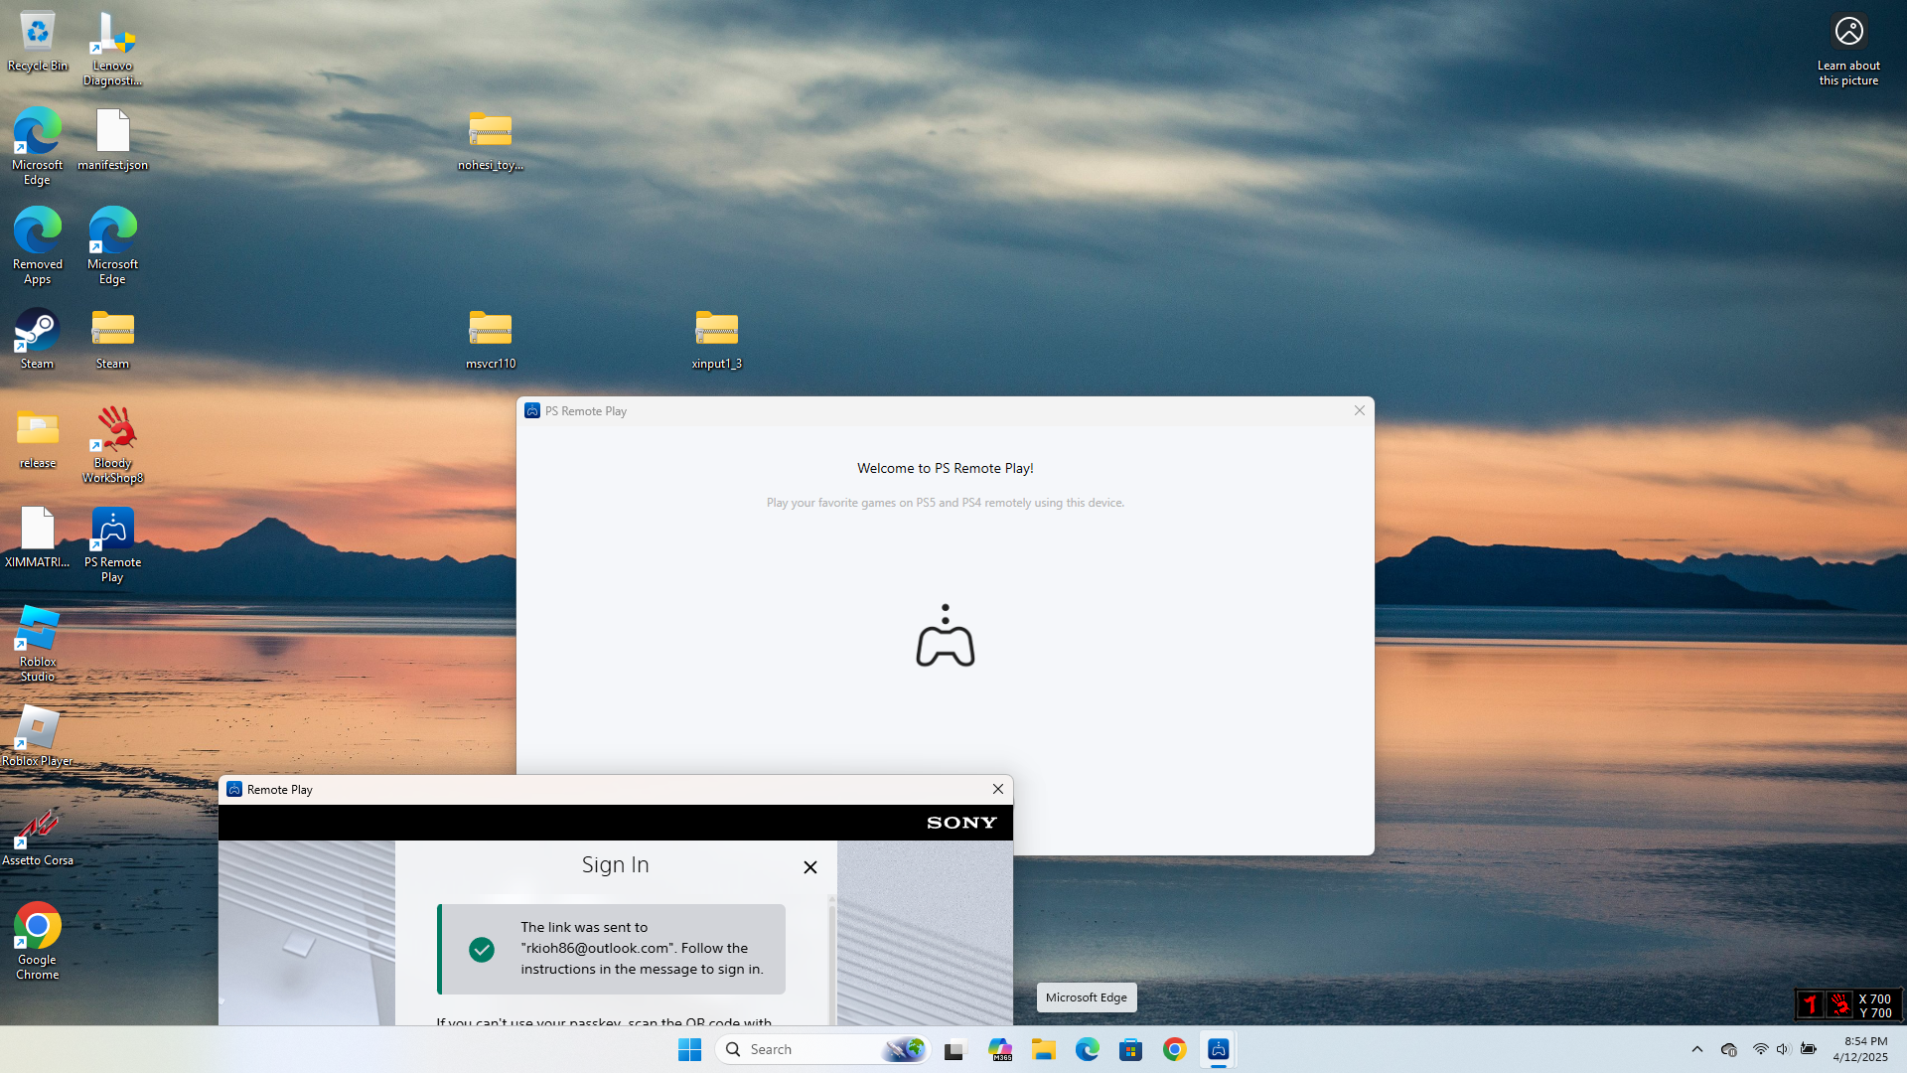Viewport: 1907px width, 1073px height.
Task: Select the Removed Apps desktop icon
Action: coord(38,245)
